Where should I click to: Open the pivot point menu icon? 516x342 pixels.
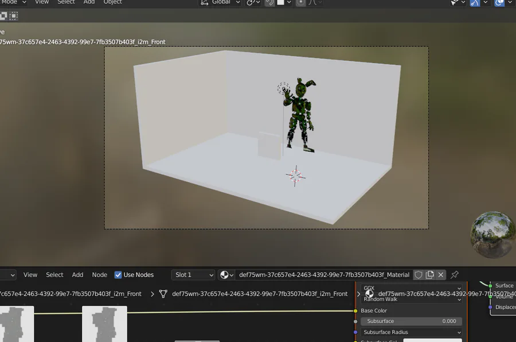coord(253,2)
